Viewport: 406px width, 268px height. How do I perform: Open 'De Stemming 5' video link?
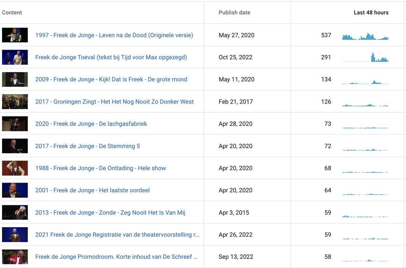point(87,146)
